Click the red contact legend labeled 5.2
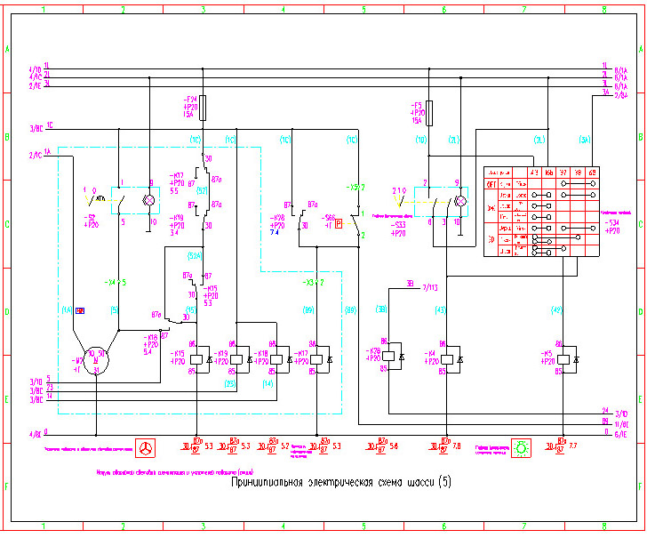 [273, 446]
